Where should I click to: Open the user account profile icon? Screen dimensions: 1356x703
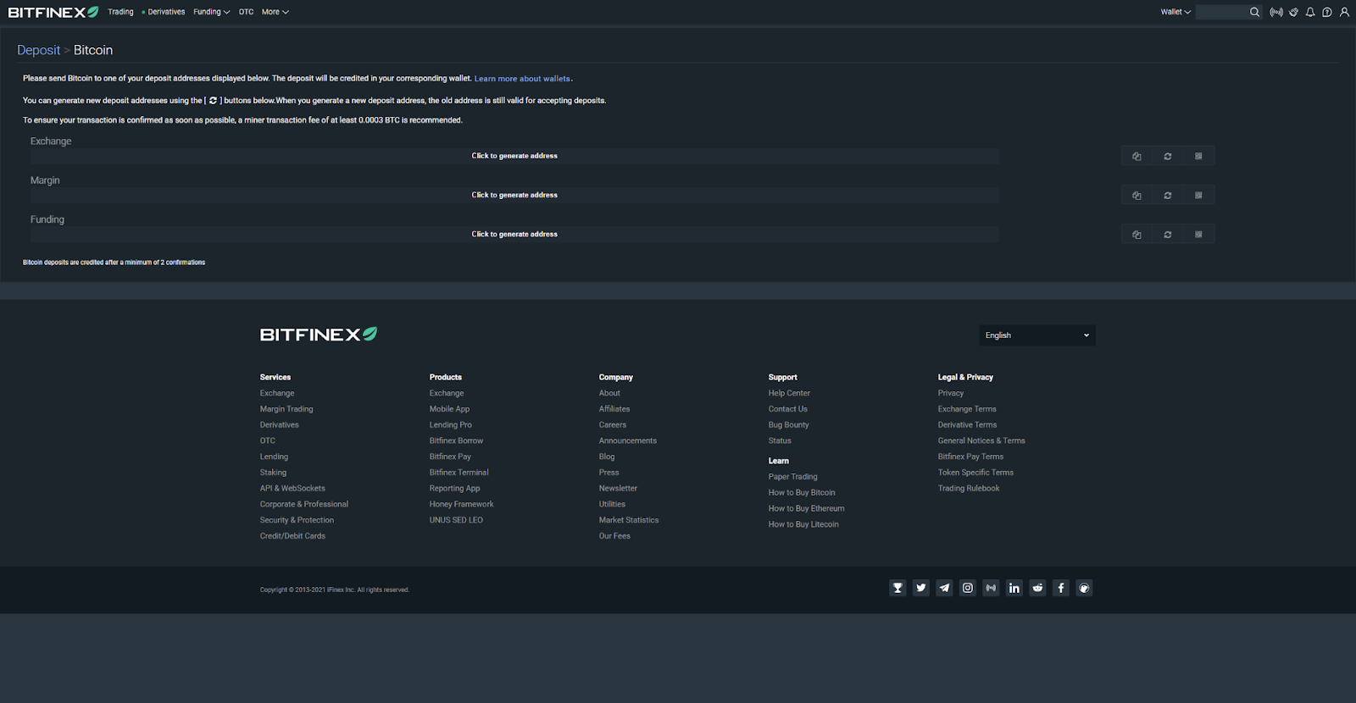pyautogui.click(x=1344, y=12)
